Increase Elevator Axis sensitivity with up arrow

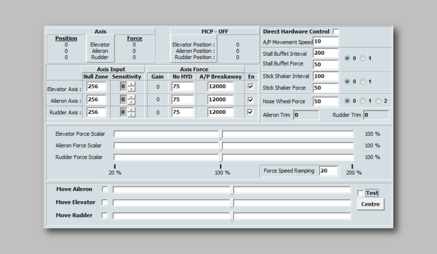[132, 84]
